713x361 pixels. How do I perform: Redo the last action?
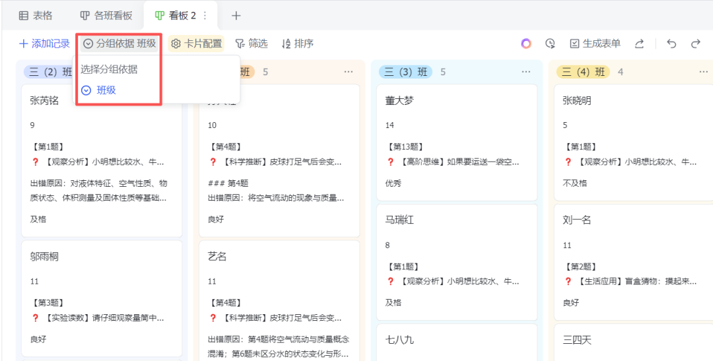pos(696,44)
